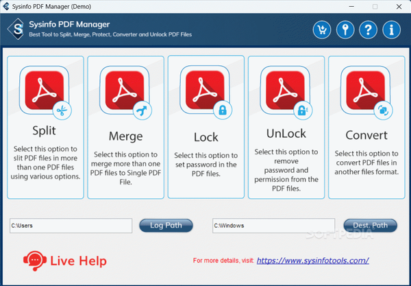Click the title bar app icon
411x286 pixels.
coord(5,7)
